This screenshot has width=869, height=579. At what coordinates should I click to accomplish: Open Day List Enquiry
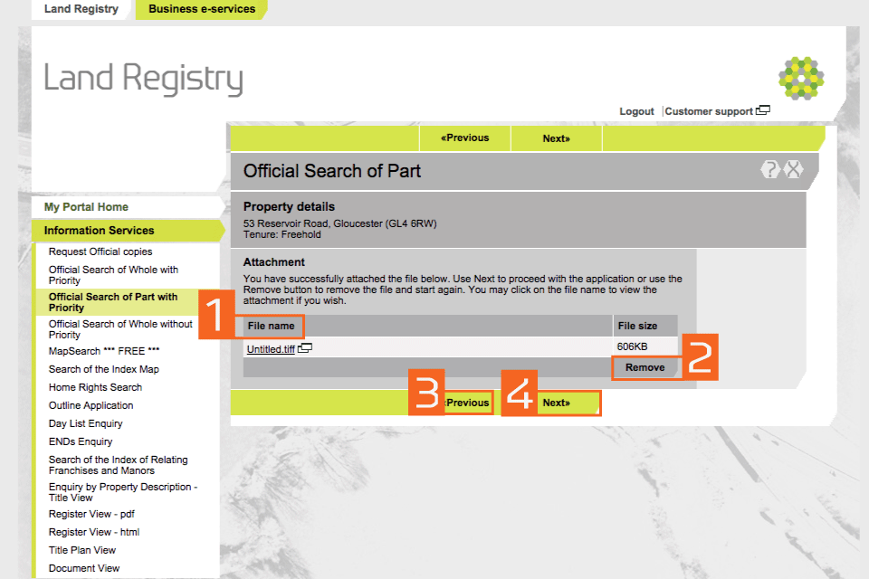coord(85,423)
